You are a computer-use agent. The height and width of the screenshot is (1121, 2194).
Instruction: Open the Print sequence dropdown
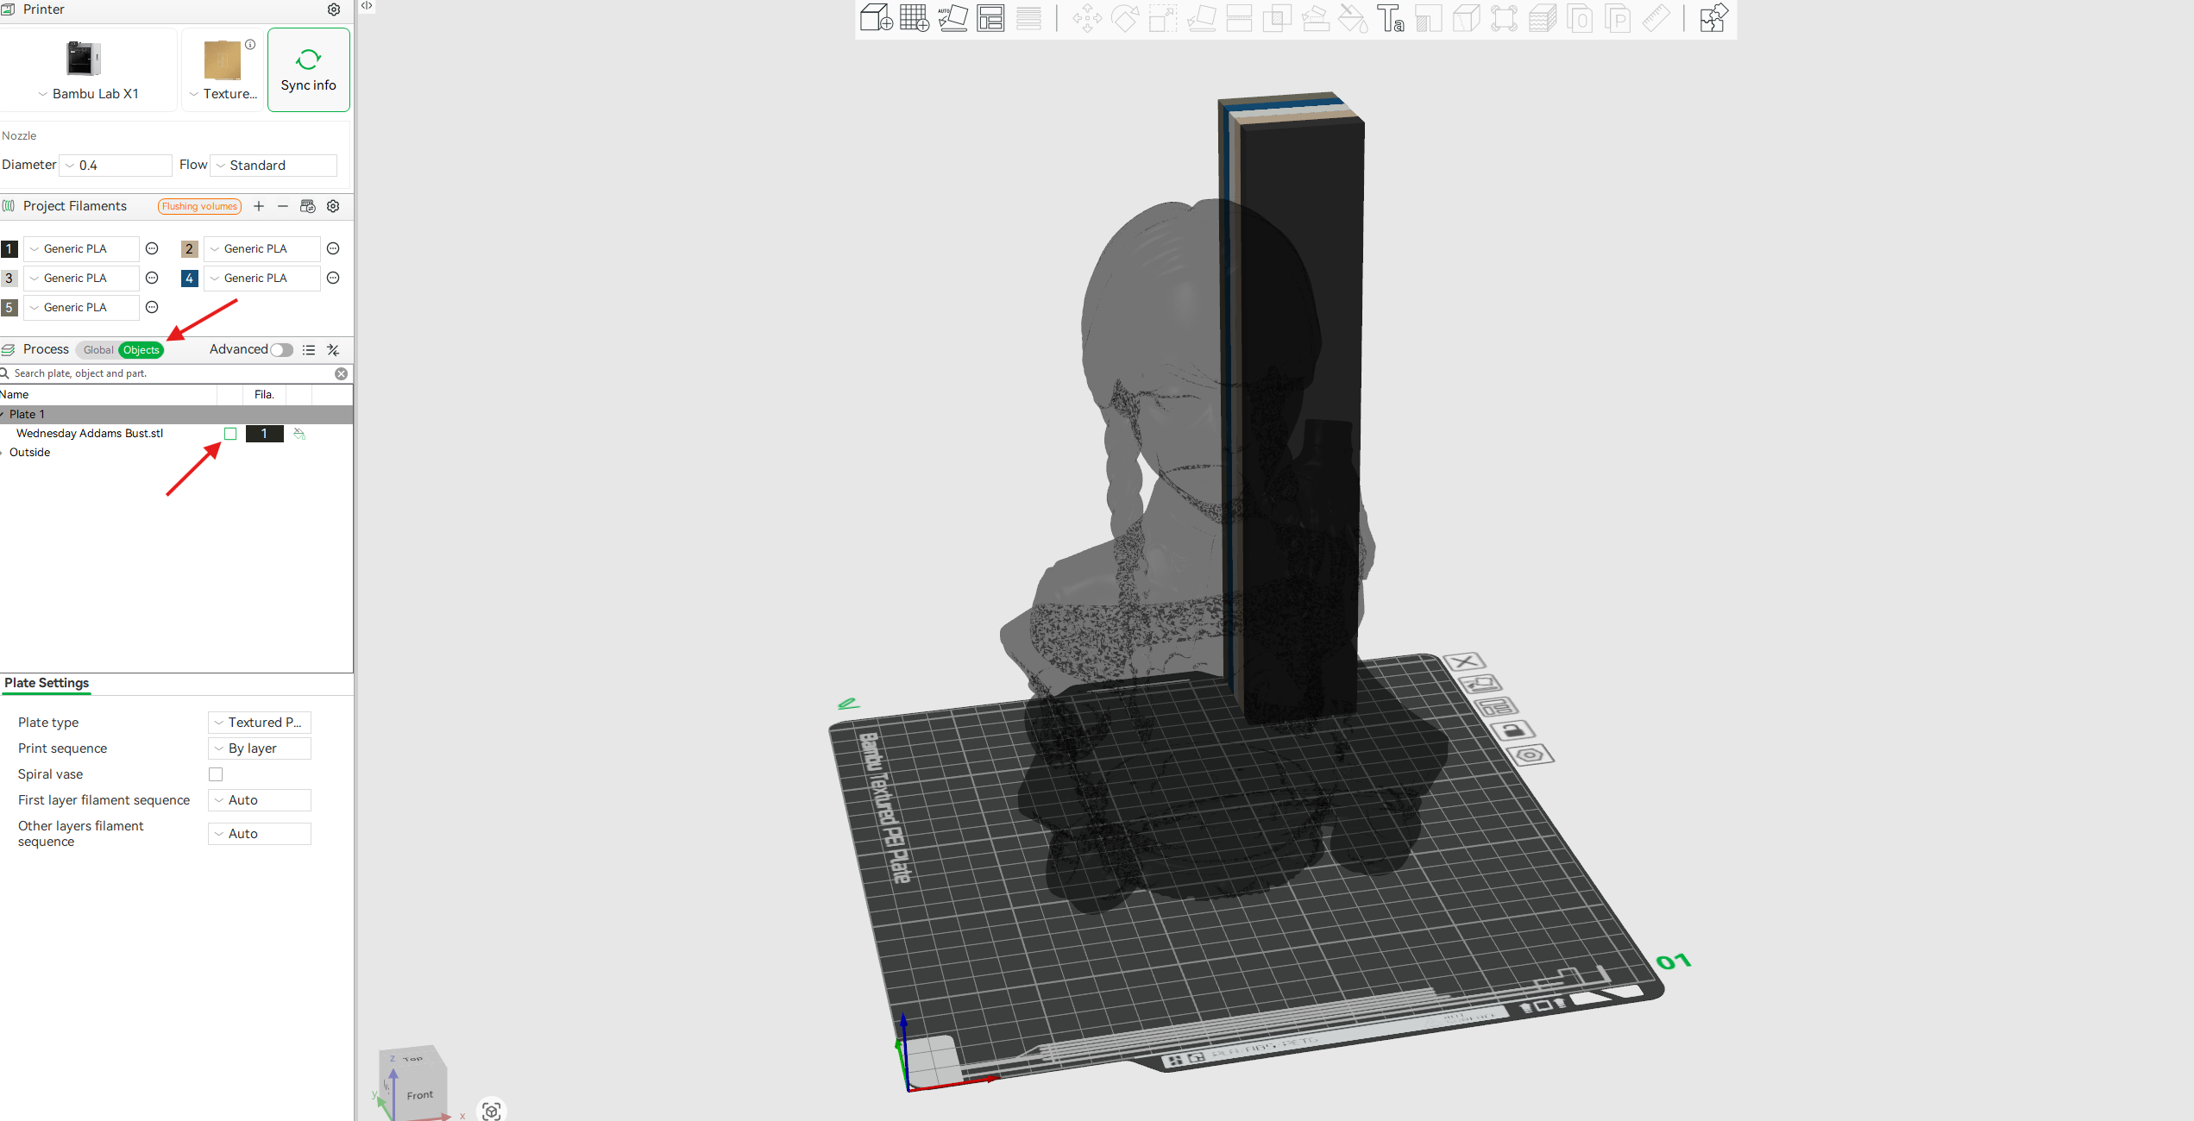point(260,748)
